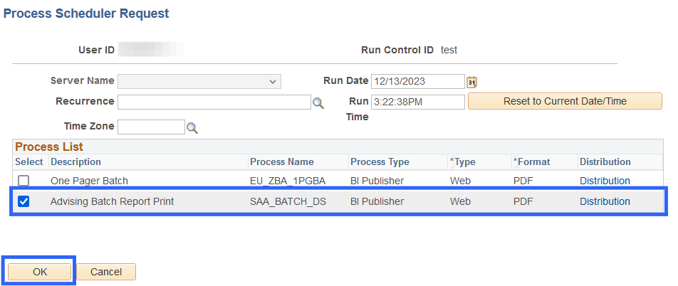Open Distribution link for Advising Batch Report
Image resolution: width=678 pixels, height=286 pixels.
click(x=605, y=201)
